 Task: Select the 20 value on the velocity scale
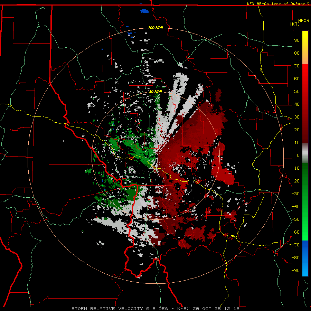pyautogui.click(x=297, y=130)
